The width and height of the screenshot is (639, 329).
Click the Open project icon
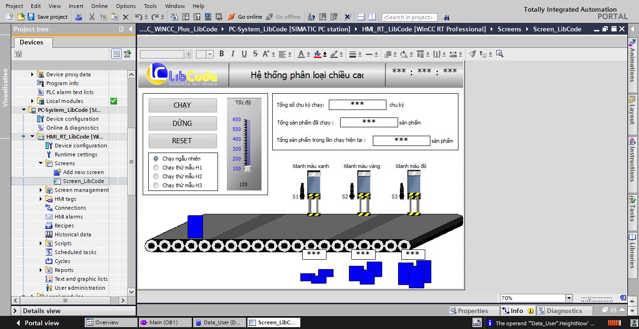pyautogui.click(x=21, y=17)
